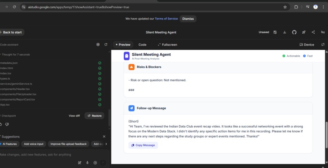
Task: Click the green check next to metadata.json
Action: click(x=100, y=63)
